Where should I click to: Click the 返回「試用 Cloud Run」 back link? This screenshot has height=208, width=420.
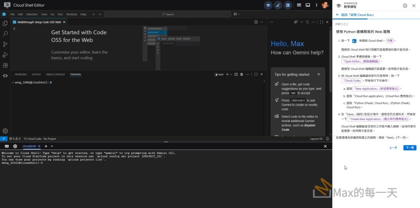point(354,15)
